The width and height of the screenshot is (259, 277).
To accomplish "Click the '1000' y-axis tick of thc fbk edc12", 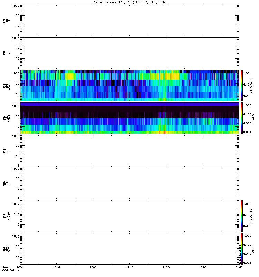I will click(x=16, y=204).
